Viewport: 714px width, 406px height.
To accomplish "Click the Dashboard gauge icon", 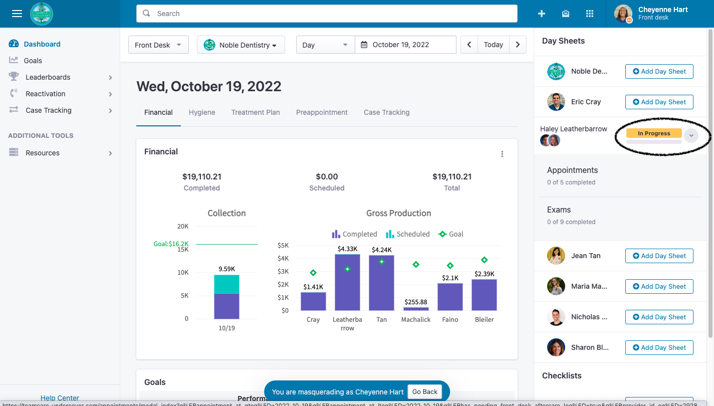I will [14, 44].
